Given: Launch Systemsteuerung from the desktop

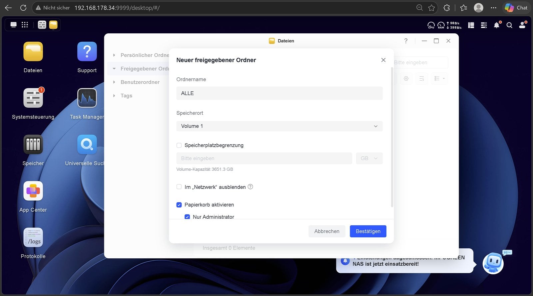Looking at the screenshot, I should coord(33,98).
